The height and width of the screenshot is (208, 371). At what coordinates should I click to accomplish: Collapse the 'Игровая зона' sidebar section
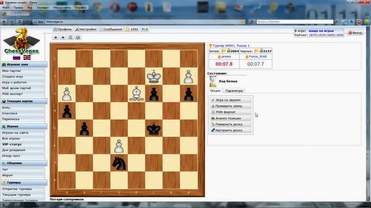24,64
